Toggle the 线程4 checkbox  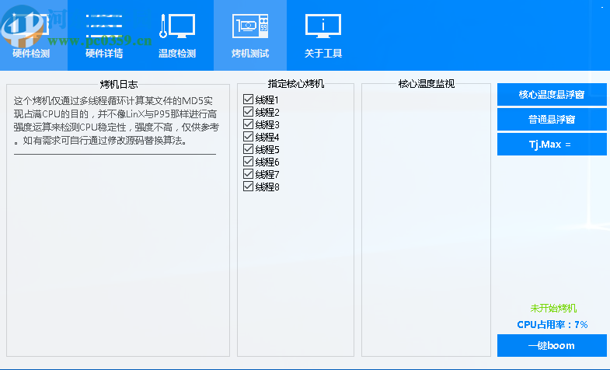[x=248, y=137]
